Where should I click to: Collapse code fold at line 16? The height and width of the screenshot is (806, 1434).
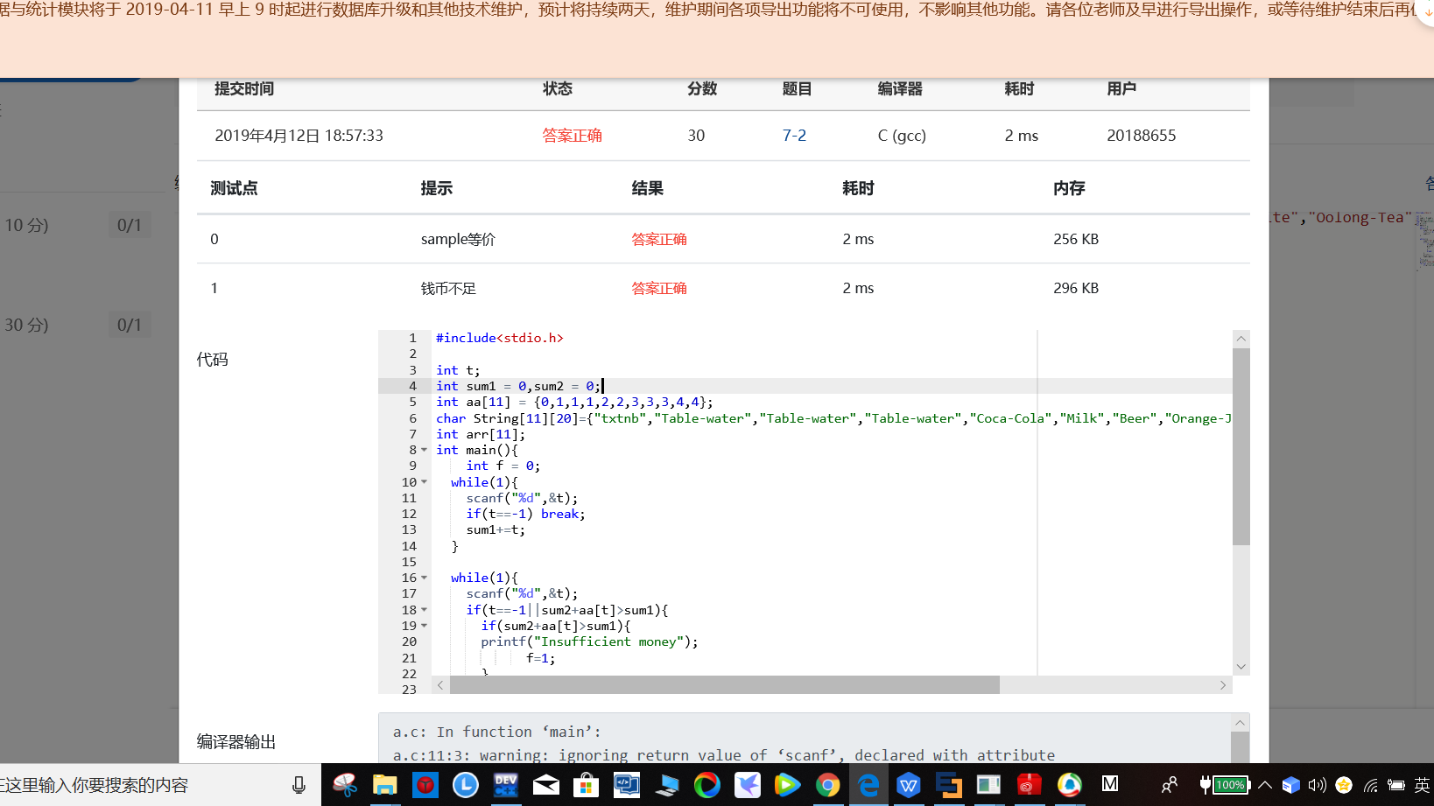point(425,578)
